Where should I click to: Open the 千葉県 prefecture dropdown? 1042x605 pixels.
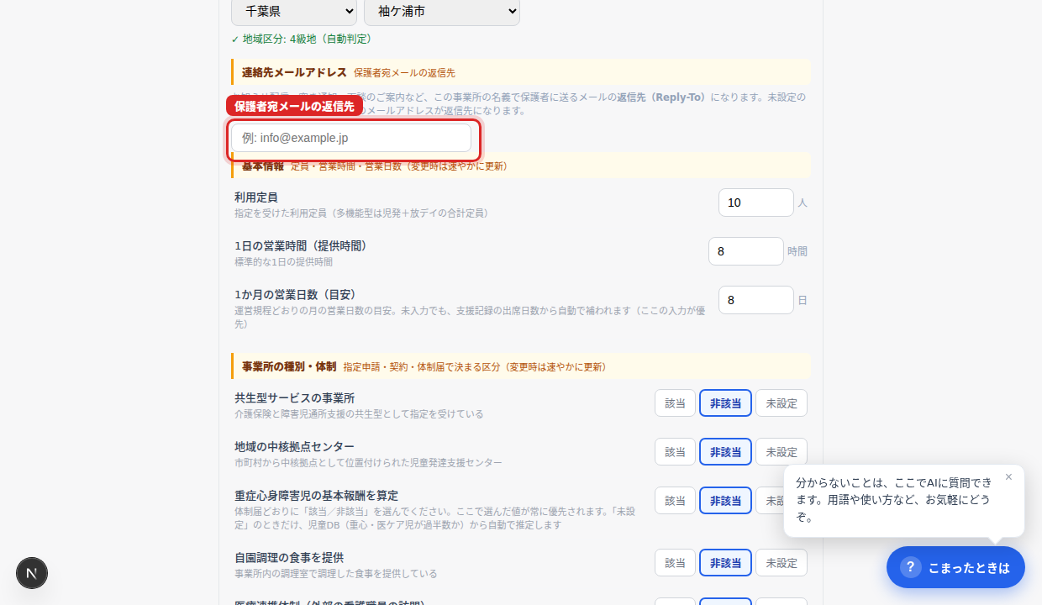pyautogui.click(x=294, y=12)
